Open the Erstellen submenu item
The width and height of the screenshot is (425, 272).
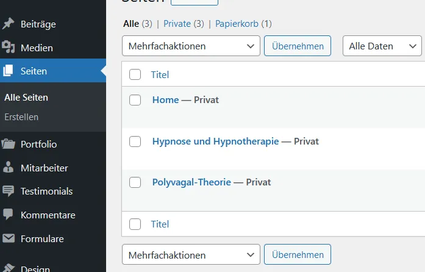tap(21, 117)
